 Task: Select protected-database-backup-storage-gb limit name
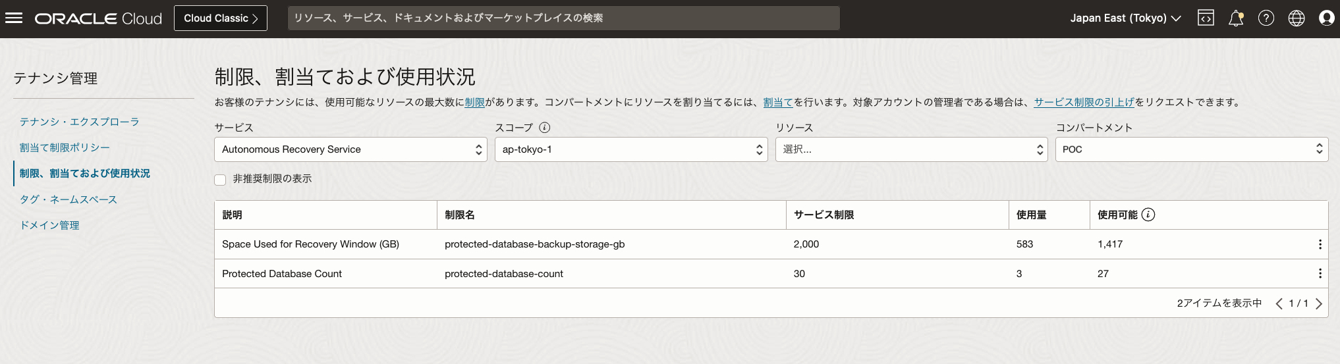pos(535,244)
